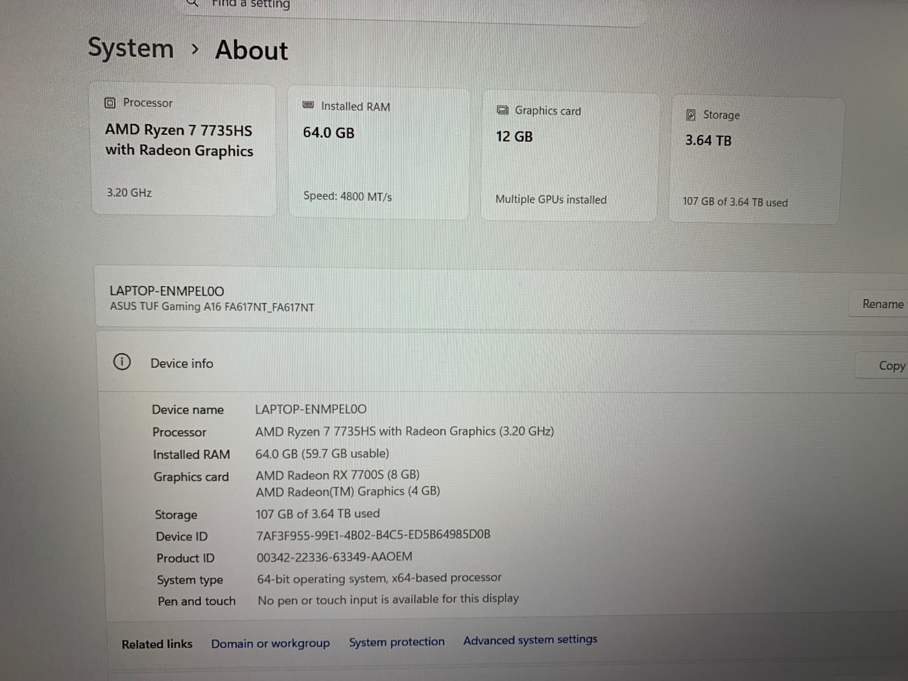Click the Graphics card icon
This screenshot has width=908, height=681.
pos(502,110)
